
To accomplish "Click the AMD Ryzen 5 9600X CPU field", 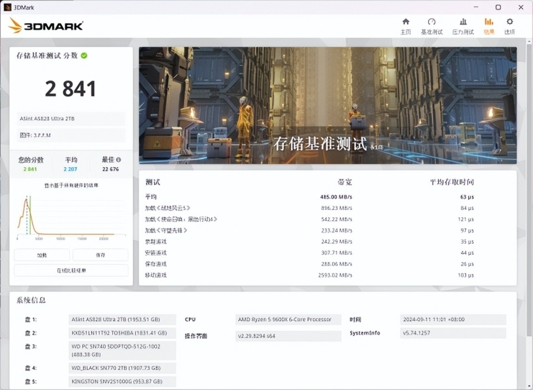I will (286, 319).
